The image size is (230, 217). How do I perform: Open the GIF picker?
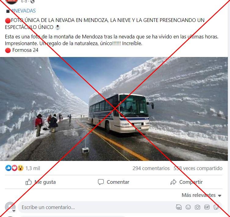point(207,207)
